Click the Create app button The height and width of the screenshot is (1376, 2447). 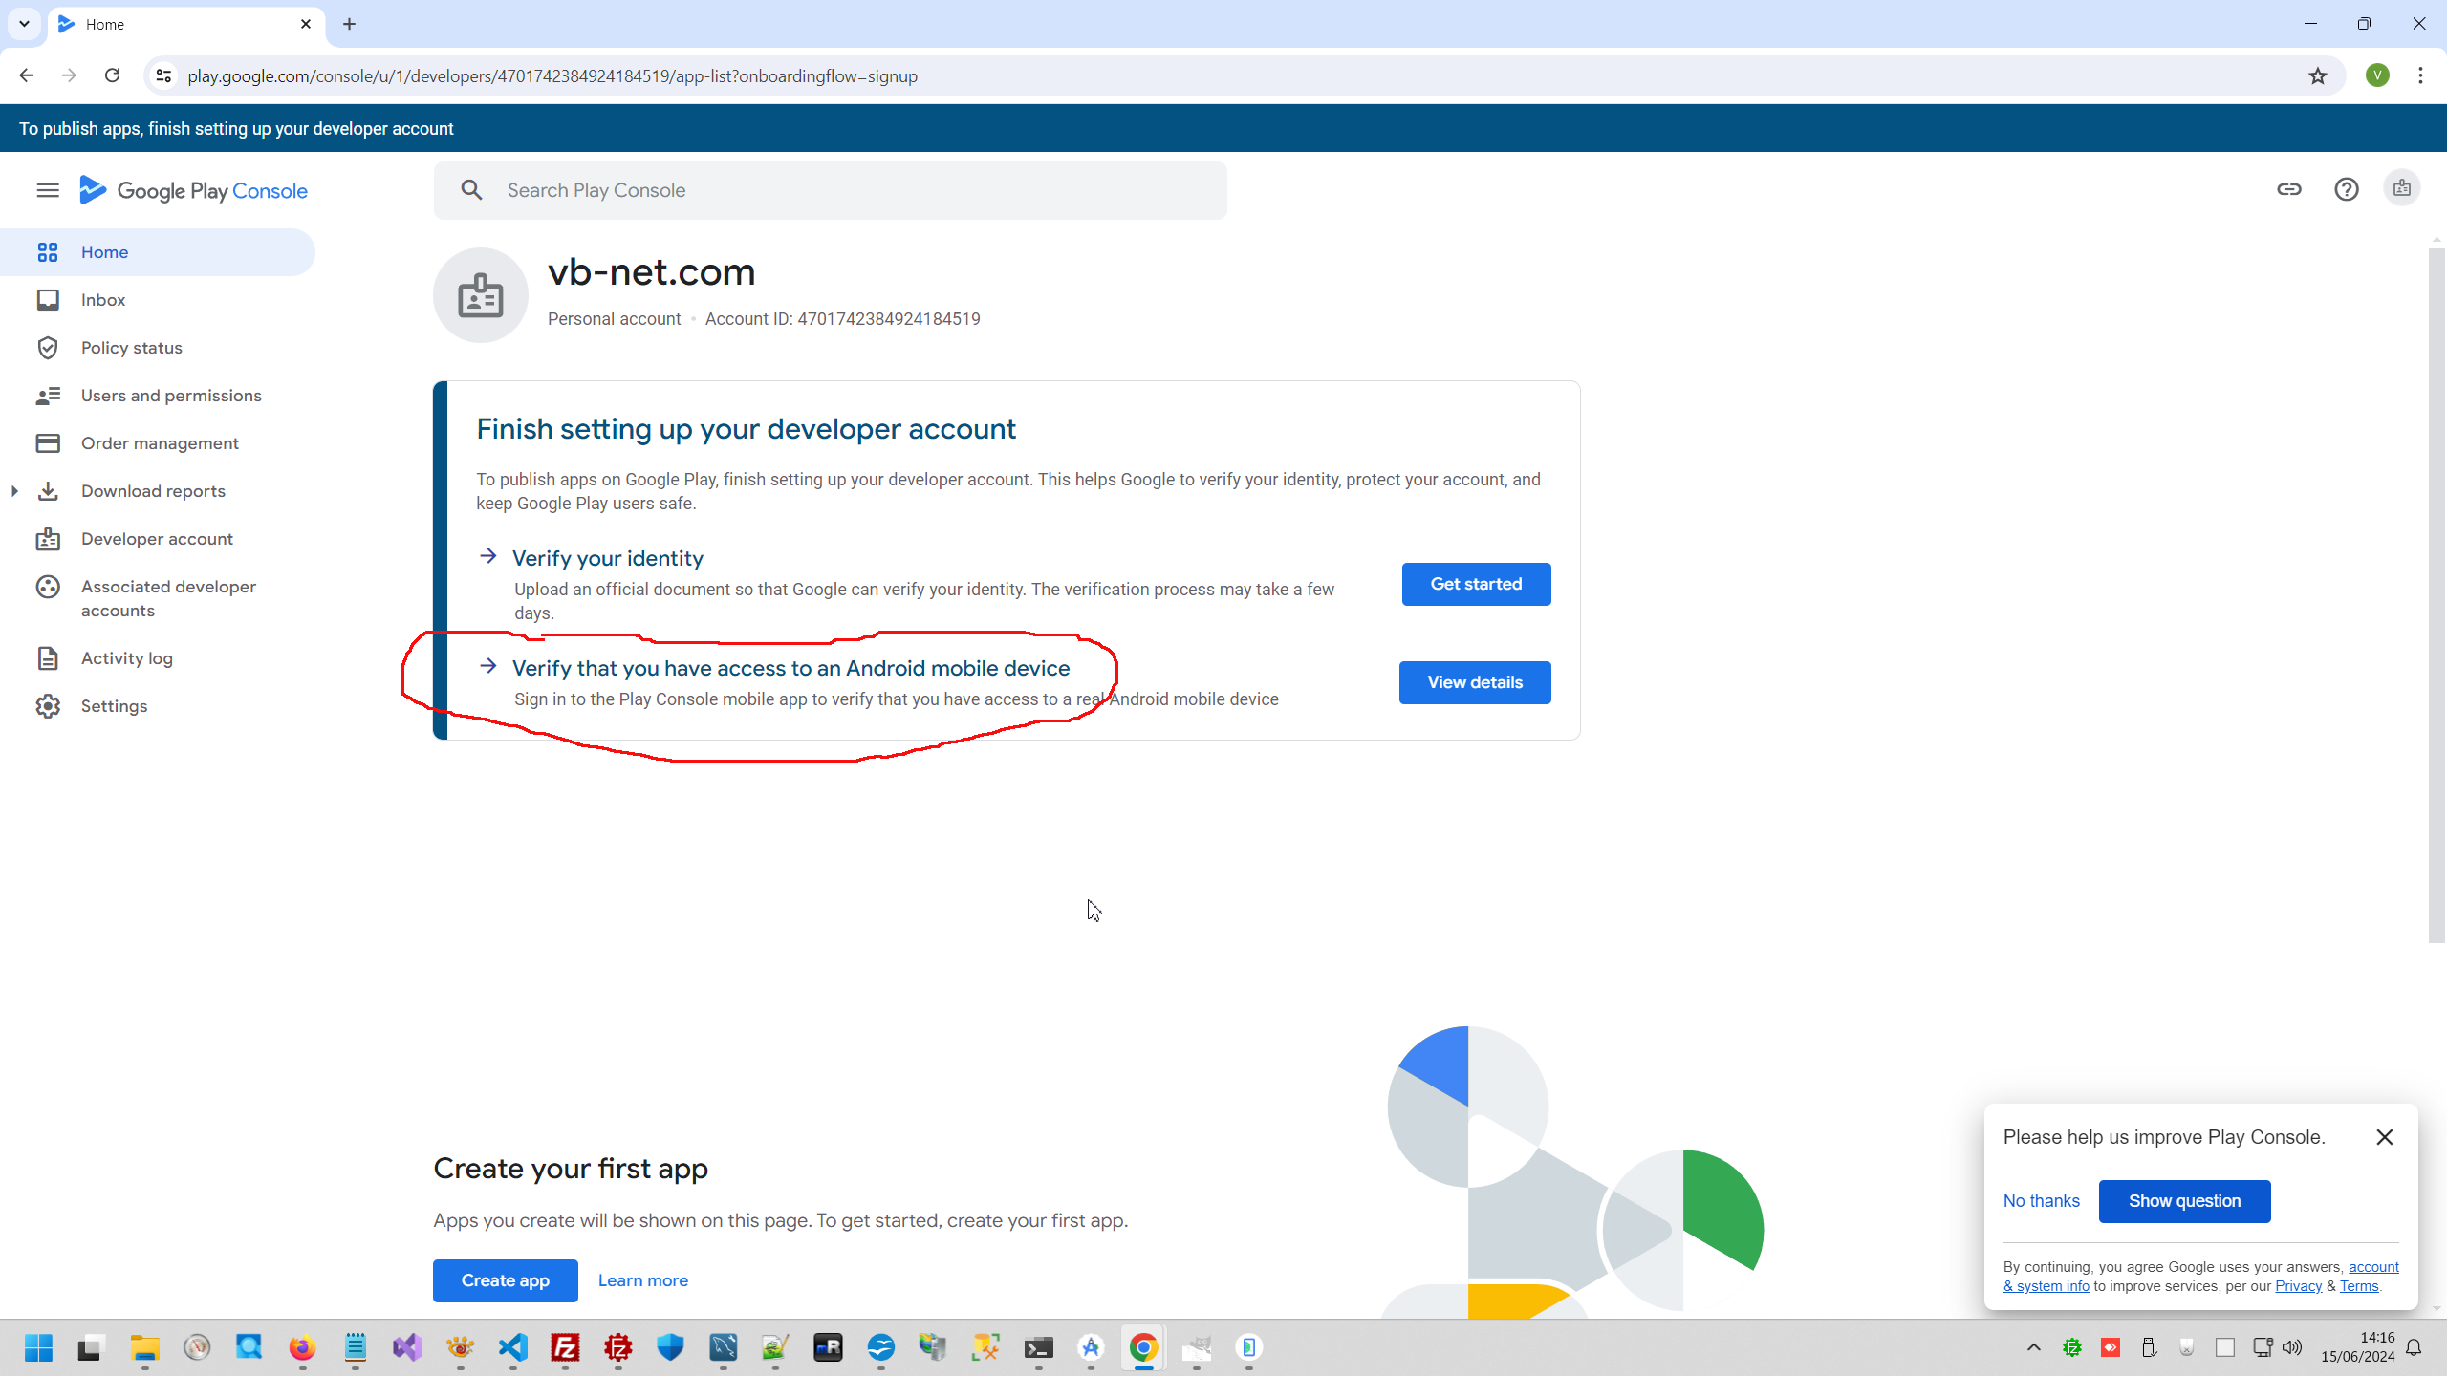[505, 1280]
